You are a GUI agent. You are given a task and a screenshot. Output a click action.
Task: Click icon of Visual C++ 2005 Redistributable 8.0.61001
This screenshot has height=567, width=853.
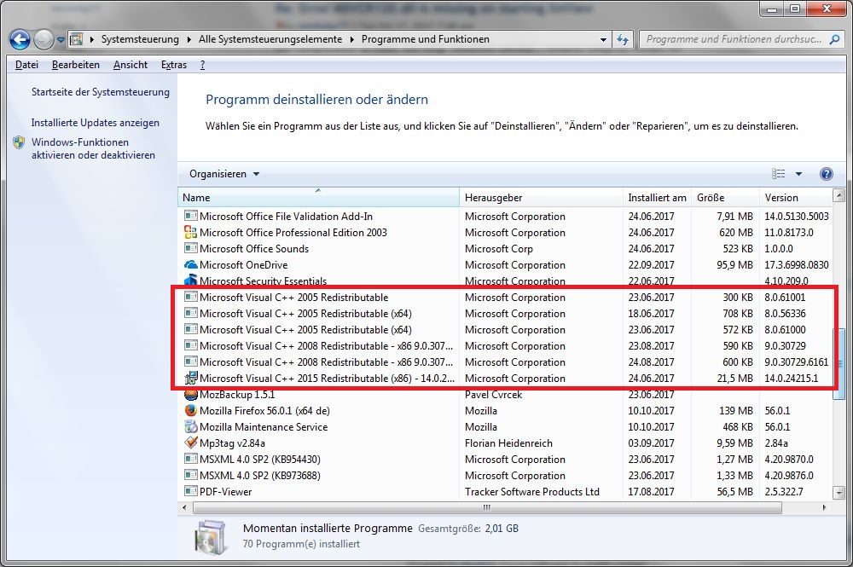190,297
